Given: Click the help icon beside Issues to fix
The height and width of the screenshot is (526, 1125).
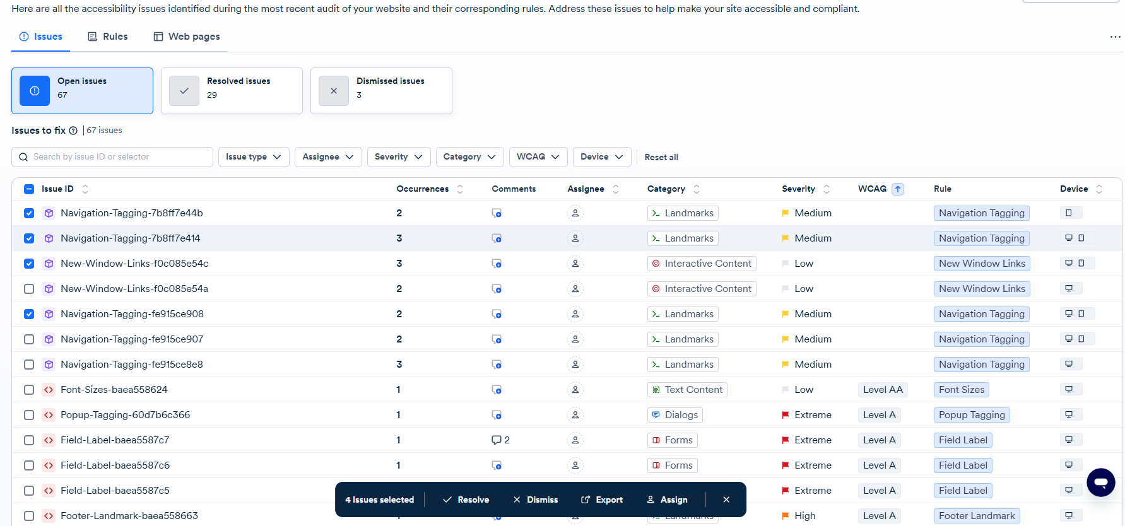Looking at the screenshot, I should (x=73, y=131).
